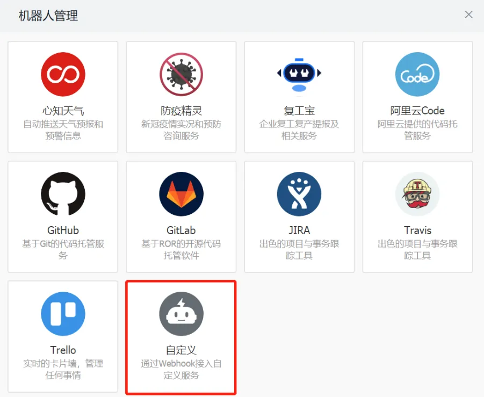Image resolution: width=484 pixels, height=397 pixels.
Task: Click the 防疫精灵 virus icon
Action: click(x=180, y=74)
